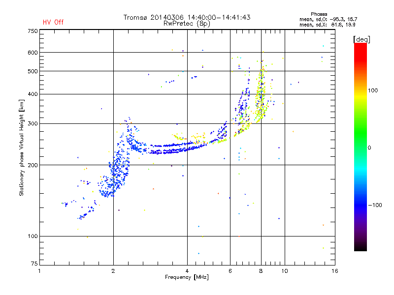Click the y-axis tick label "500"

pos(33,71)
